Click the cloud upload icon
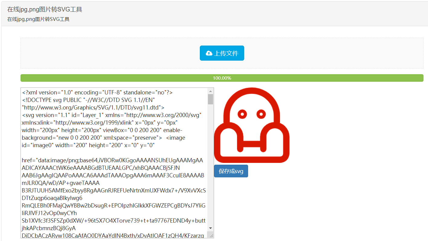The height and width of the screenshot is (241, 428). pos(209,53)
